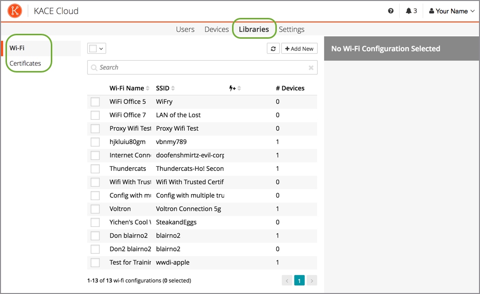This screenshot has height=294, width=480.
Task: Sort by SSID column arrows
Action: point(173,88)
